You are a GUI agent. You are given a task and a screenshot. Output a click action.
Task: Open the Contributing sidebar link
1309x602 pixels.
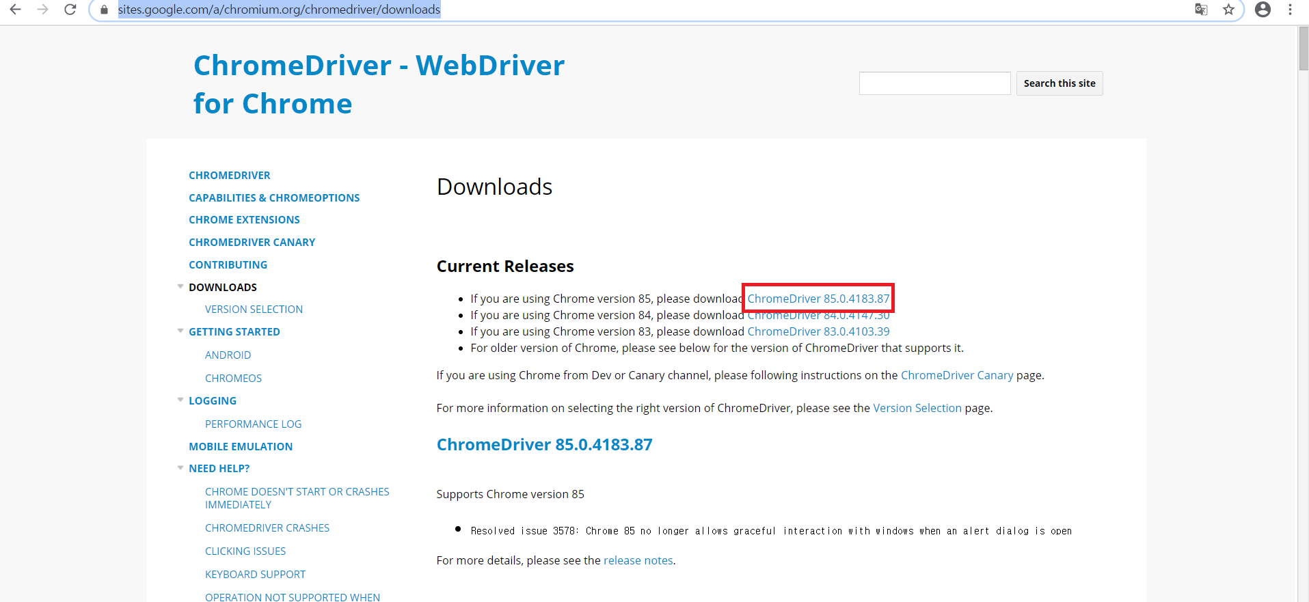point(228,265)
